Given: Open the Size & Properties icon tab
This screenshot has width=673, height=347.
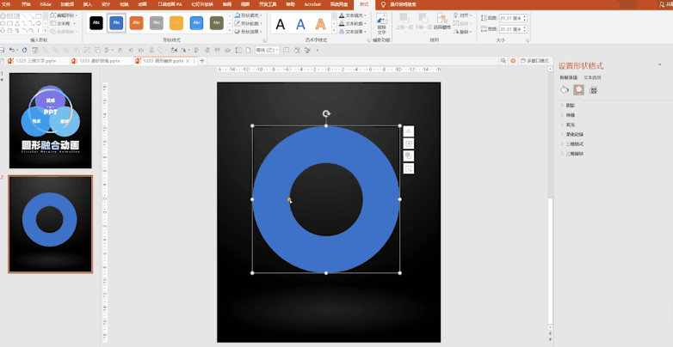Looking at the screenshot, I should pos(593,89).
